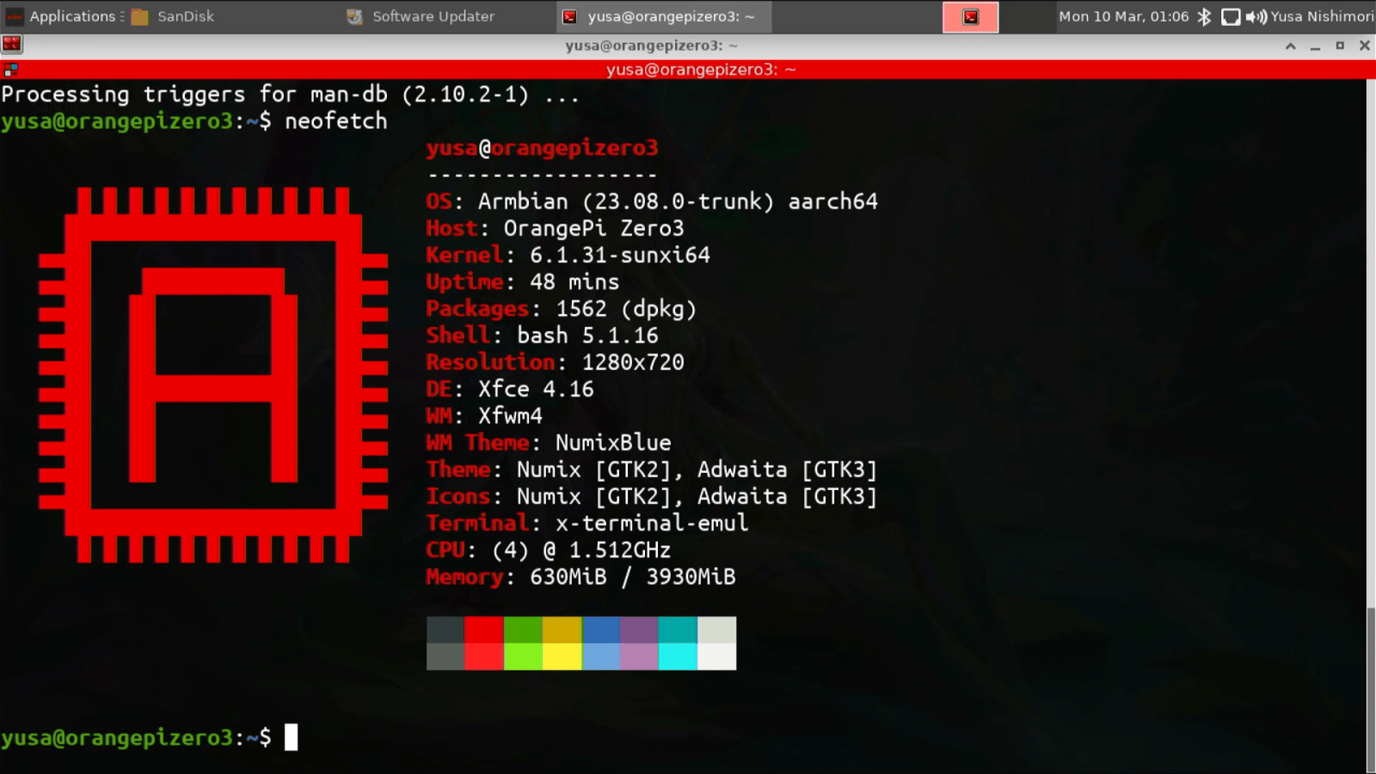Image resolution: width=1376 pixels, height=774 pixels.
Task: Click the bright yellow color block in bottom row
Action: tap(562, 656)
